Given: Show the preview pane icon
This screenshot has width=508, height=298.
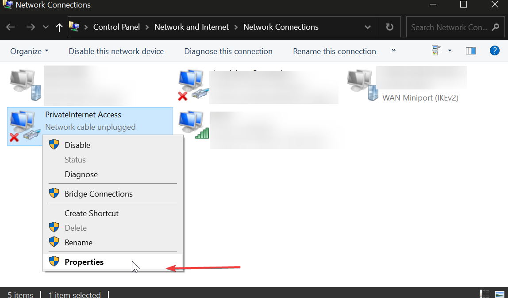Looking at the screenshot, I should point(470,50).
